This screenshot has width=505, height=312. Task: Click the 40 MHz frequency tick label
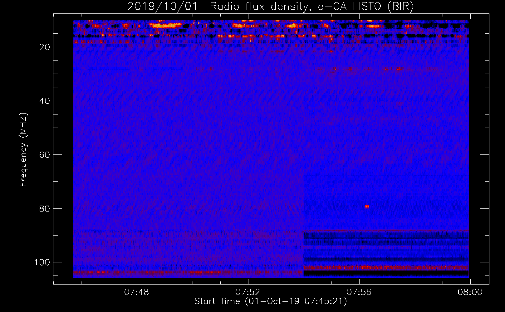coord(45,101)
